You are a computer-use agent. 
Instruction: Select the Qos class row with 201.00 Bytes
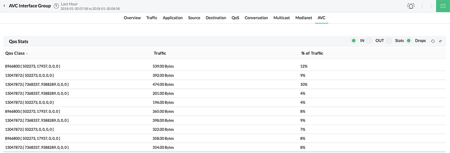(x=225, y=93)
